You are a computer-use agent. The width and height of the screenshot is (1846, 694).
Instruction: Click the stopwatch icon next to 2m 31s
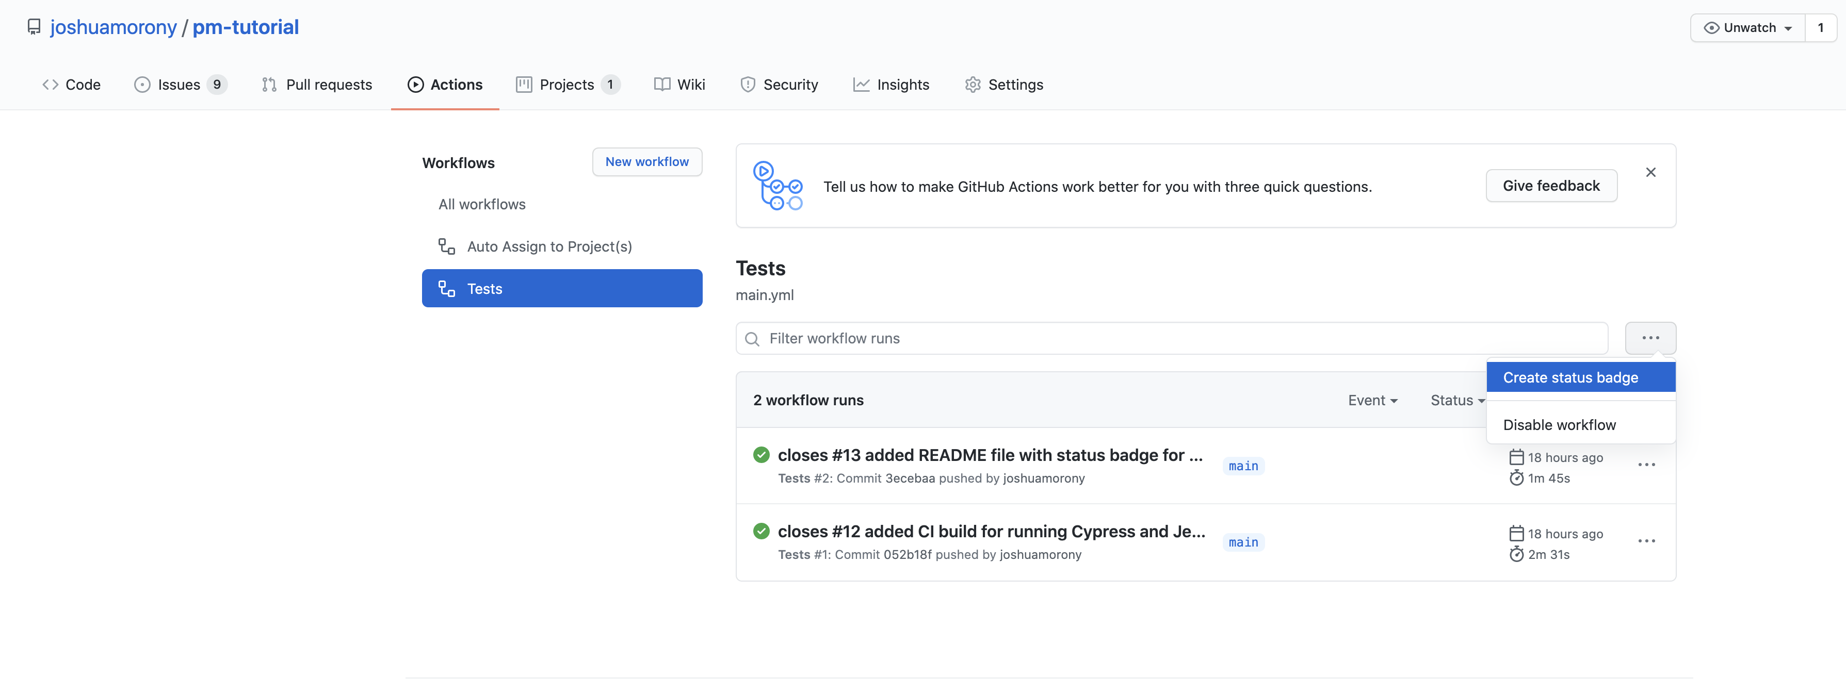pos(1516,554)
